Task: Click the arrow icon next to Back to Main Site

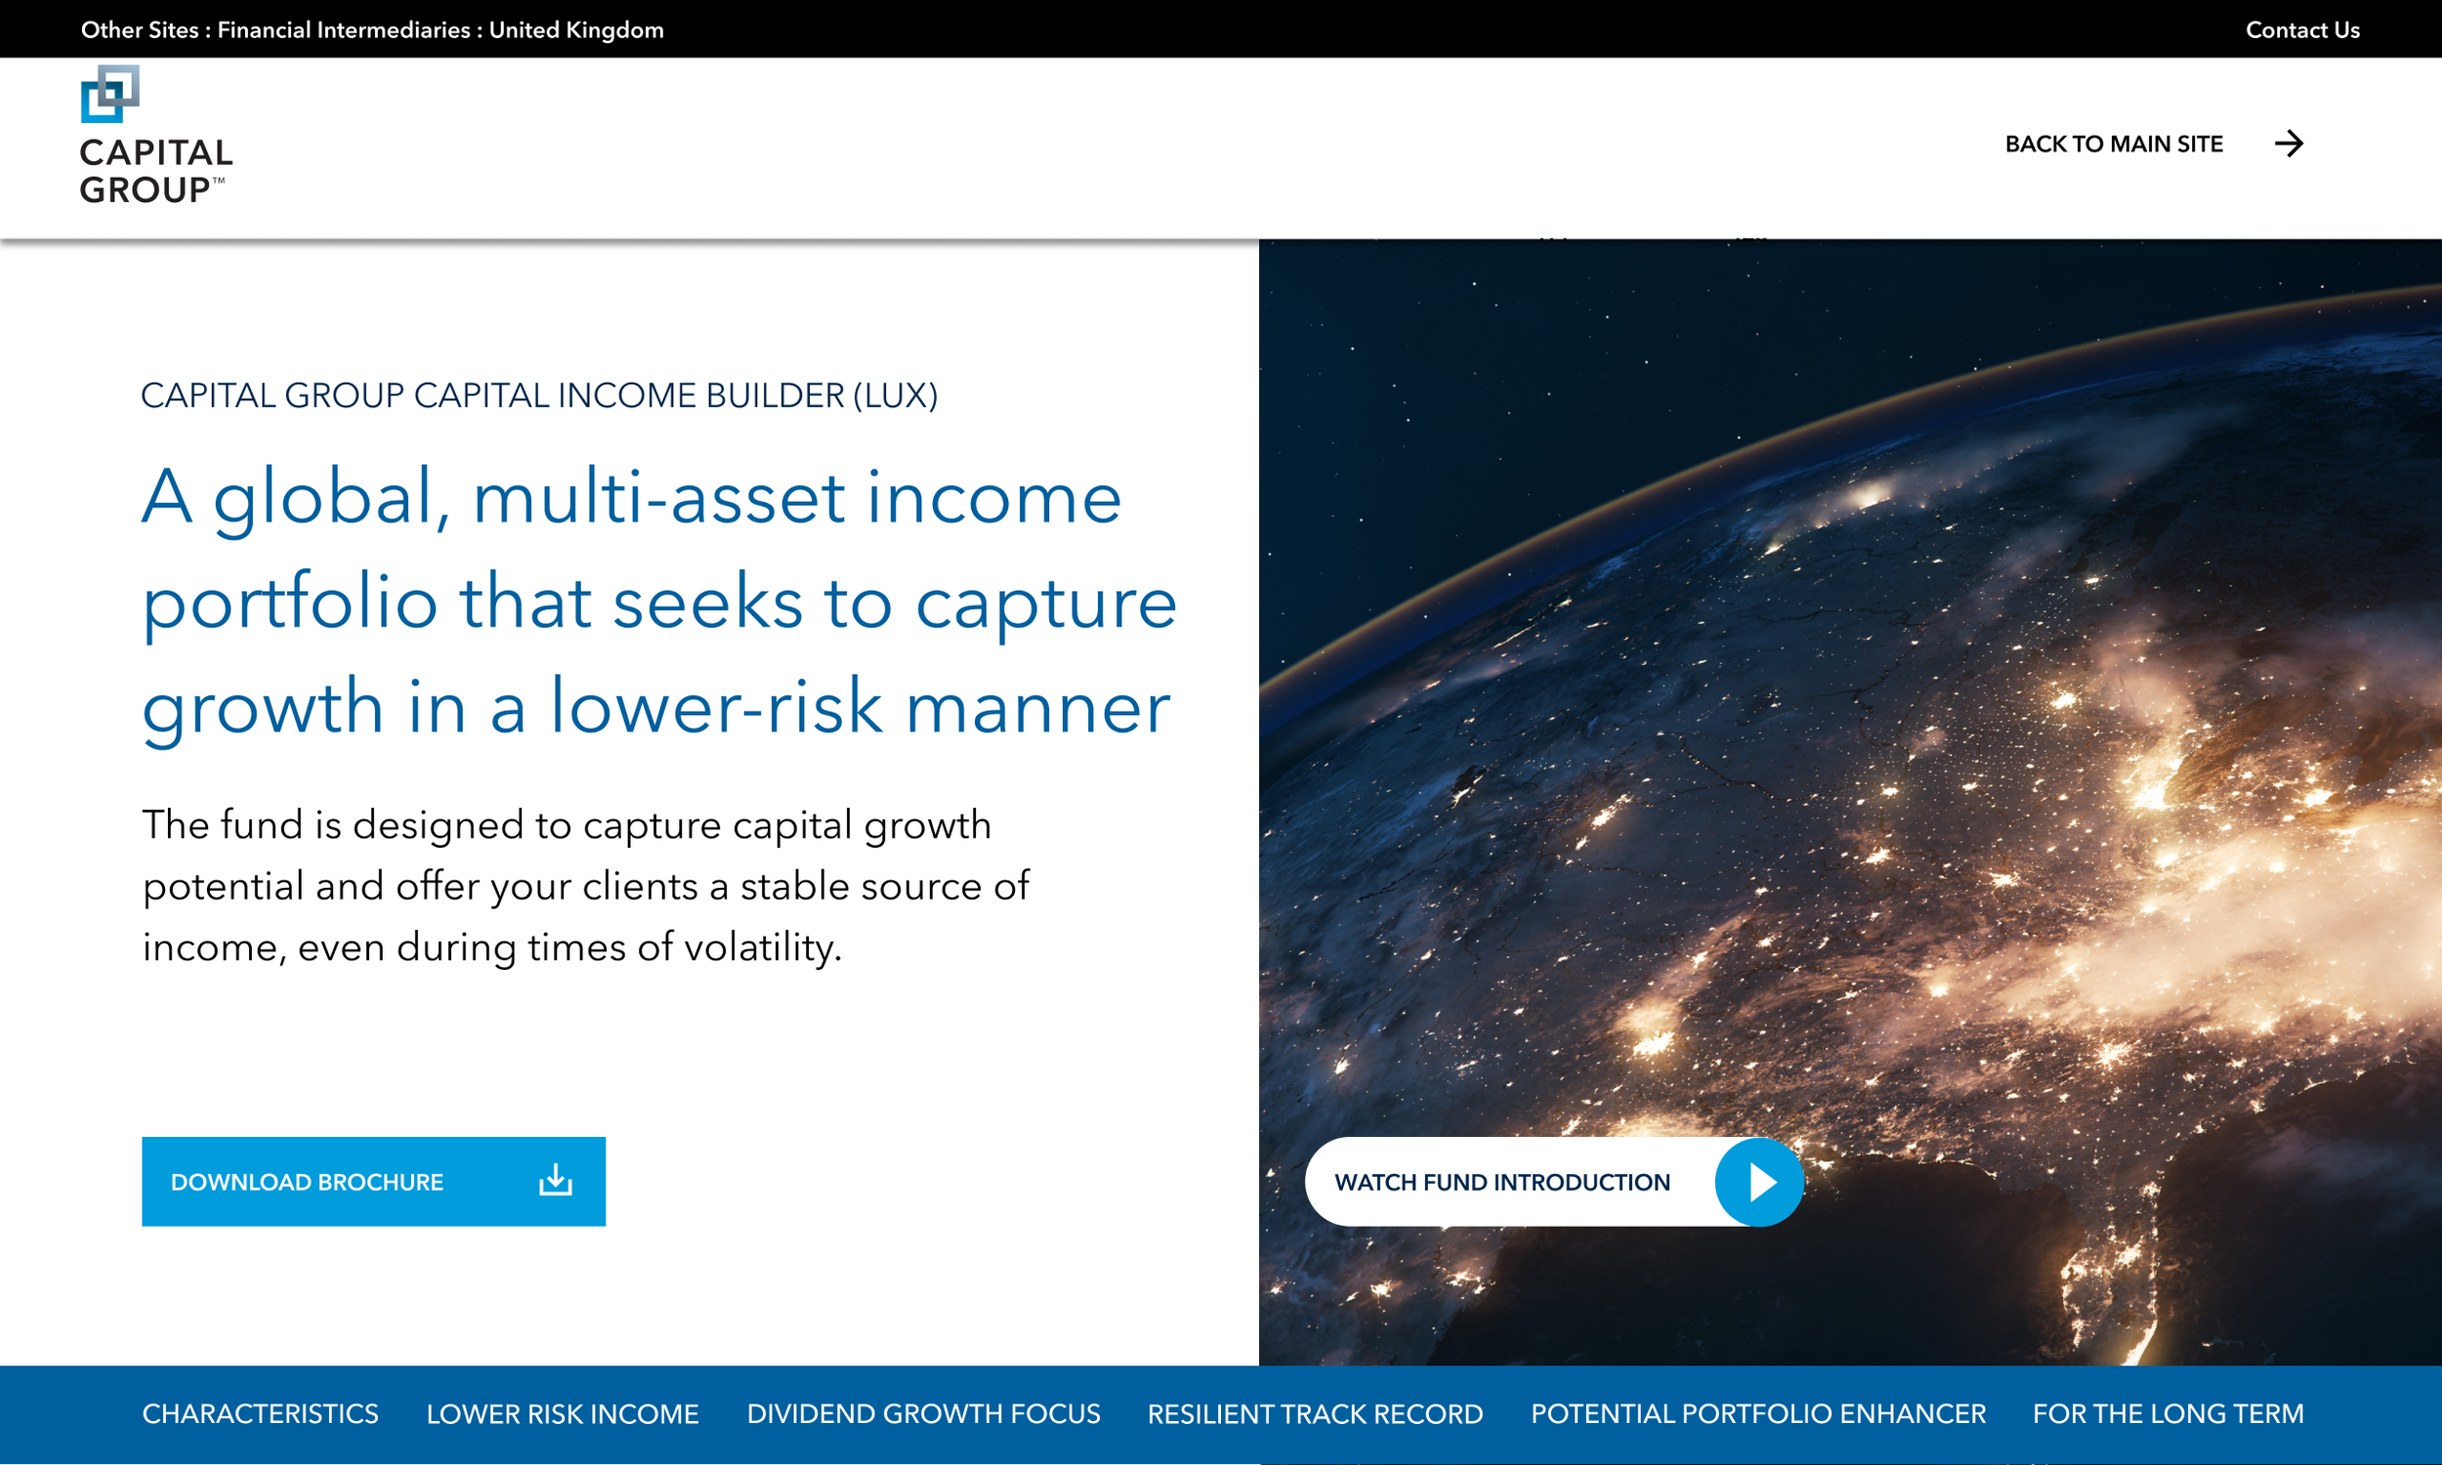Action: click(x=2292, y=145)
